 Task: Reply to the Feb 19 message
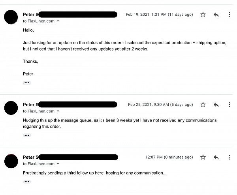[x=216, y=15]
